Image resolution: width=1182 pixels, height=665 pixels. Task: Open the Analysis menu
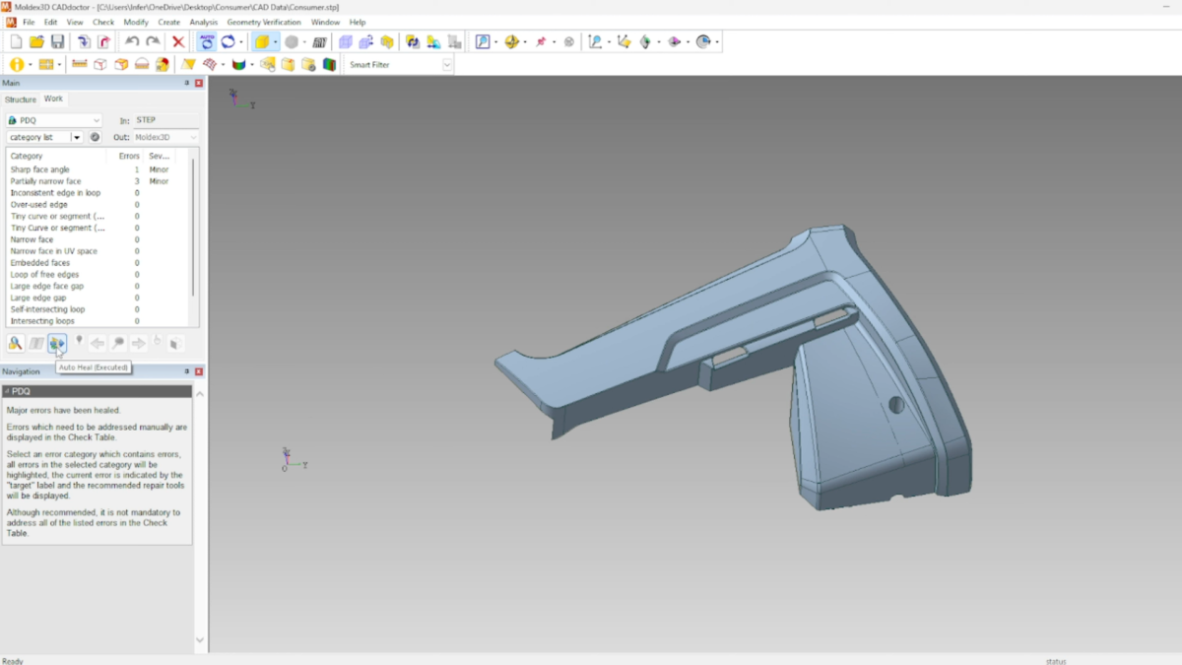[x=203, y=22]
